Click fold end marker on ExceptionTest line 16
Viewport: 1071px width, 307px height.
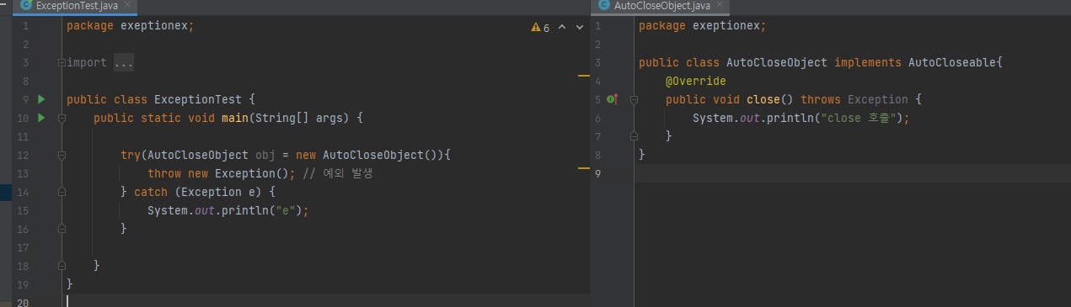[62, 228]
